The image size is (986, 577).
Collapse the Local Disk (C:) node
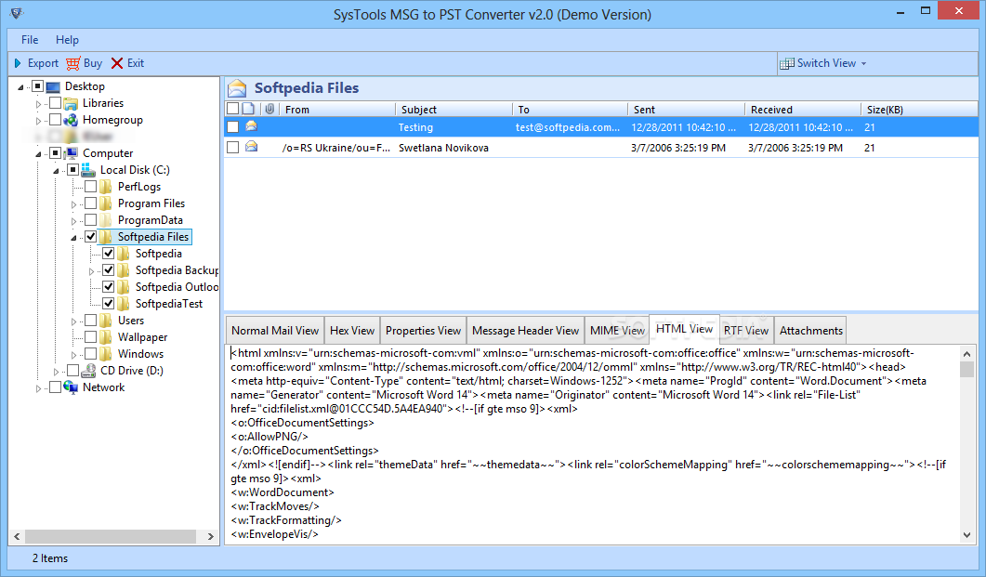coord(56,170)
